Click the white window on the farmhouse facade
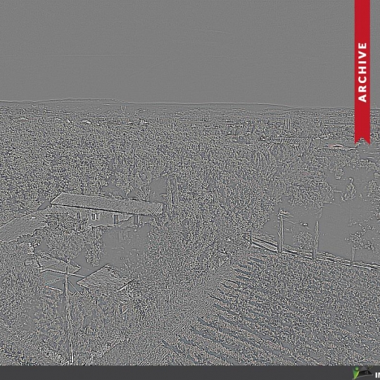Viewport: 380px width, 380px height. 95,217
